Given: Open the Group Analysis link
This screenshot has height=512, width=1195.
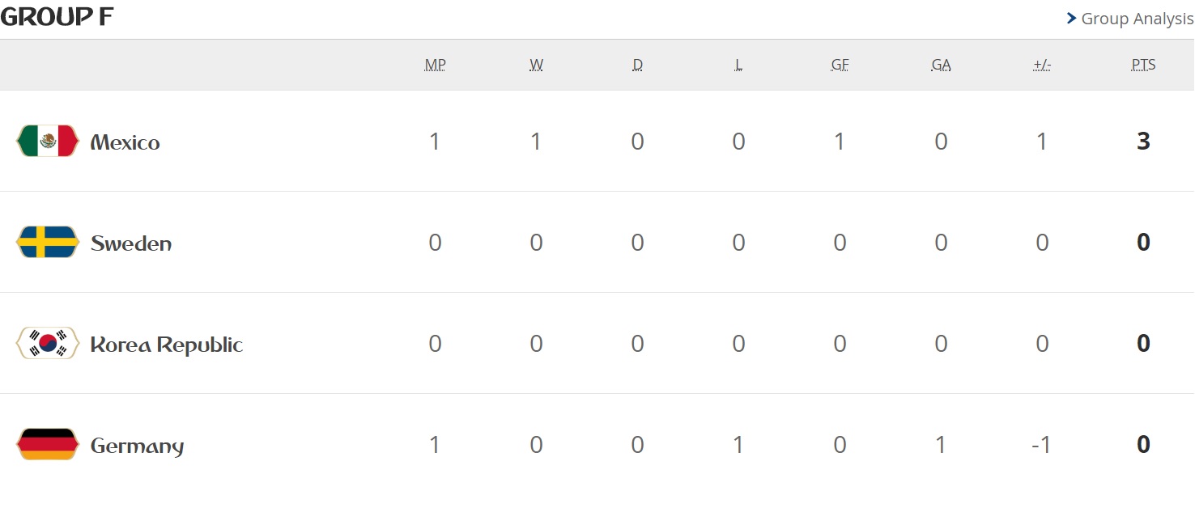Looking at the screenshot, I should pyautogui.click(x=1137, y=19).
